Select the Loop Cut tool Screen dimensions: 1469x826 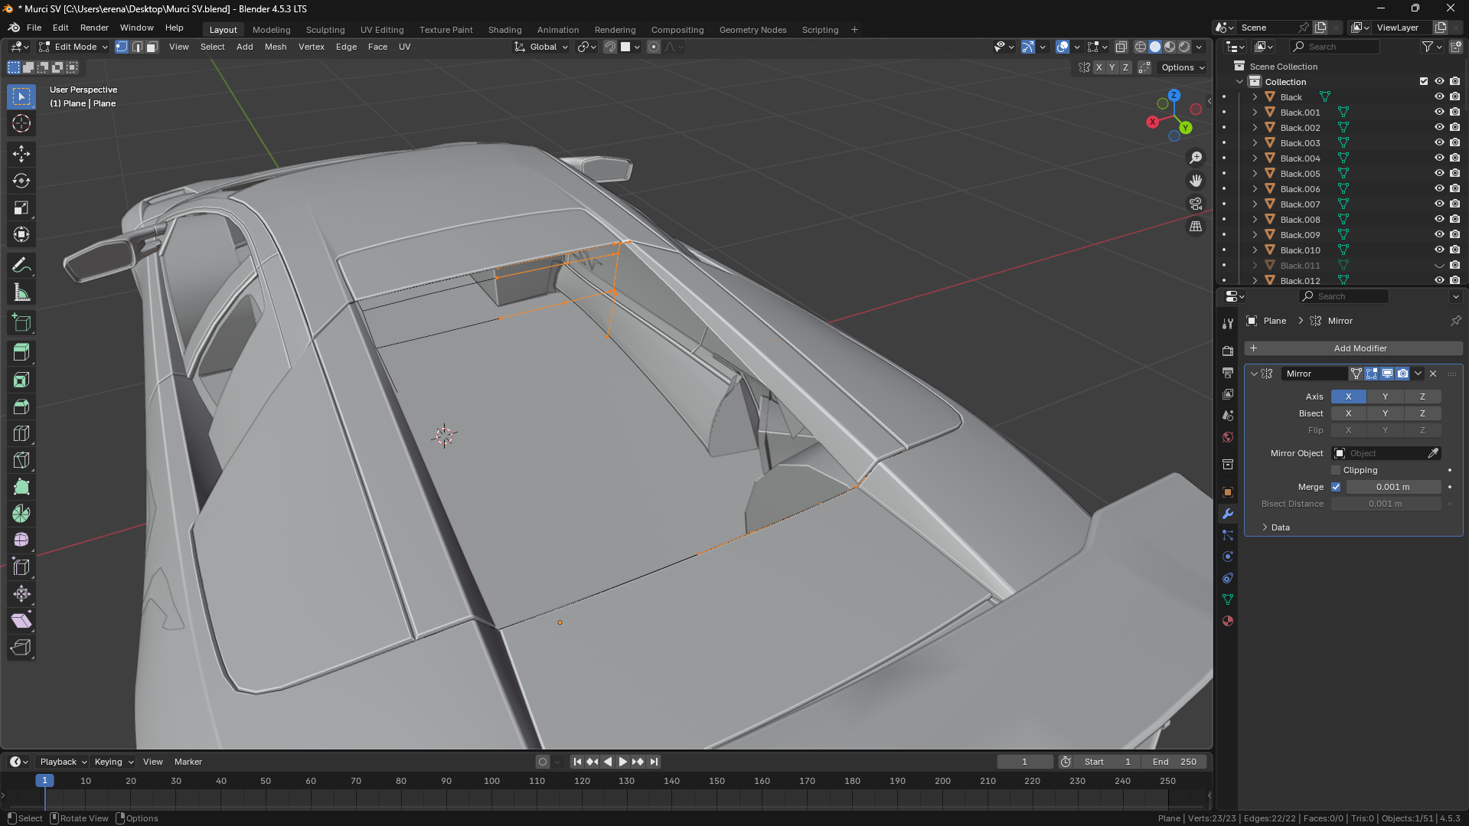coord(21,433)
